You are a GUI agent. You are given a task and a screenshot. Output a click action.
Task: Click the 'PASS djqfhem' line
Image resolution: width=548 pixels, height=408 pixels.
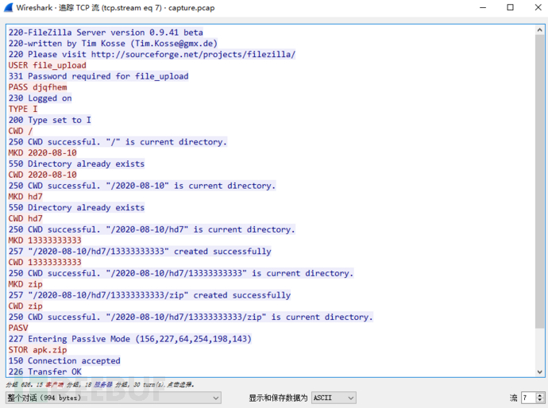tap(38, 87)
